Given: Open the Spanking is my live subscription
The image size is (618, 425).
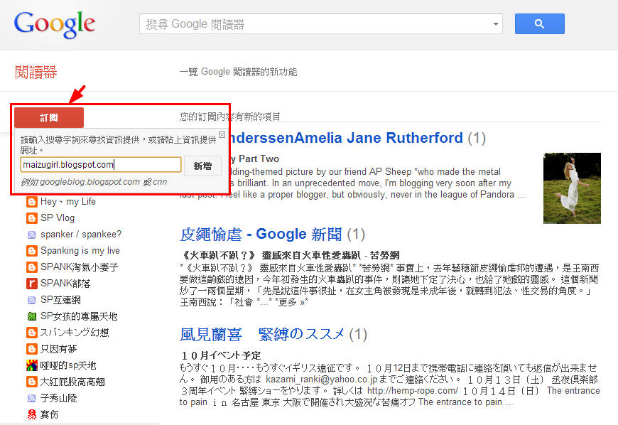Looking at the screenshot, I should coord(80,251).
